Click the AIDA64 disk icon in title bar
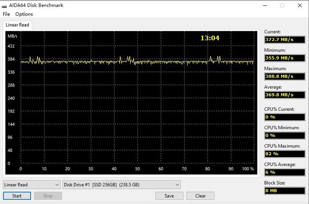This screenshot has height=204, width=309. pos(4,6)
